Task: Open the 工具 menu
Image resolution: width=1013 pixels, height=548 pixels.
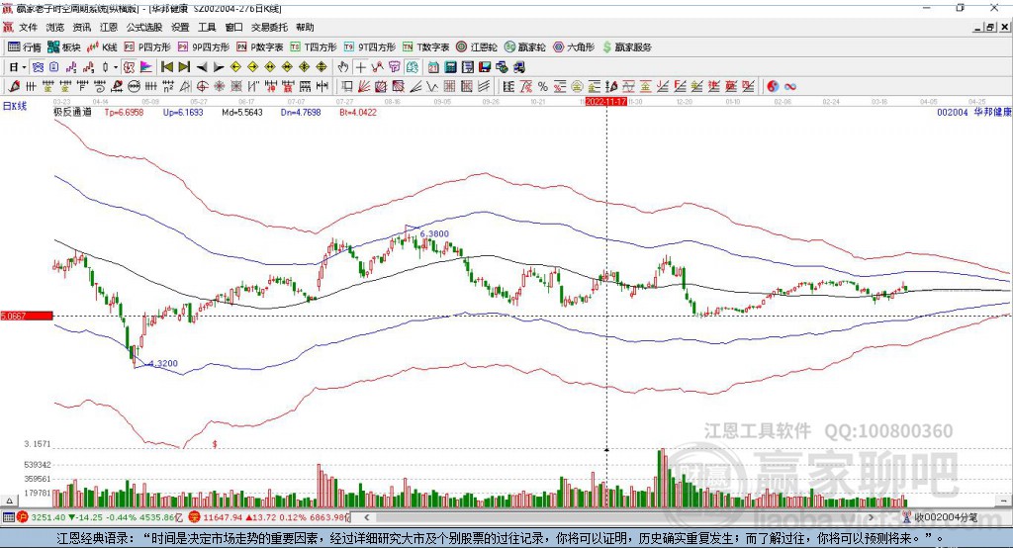Action: pyautogui.click(x=207, y=27)
